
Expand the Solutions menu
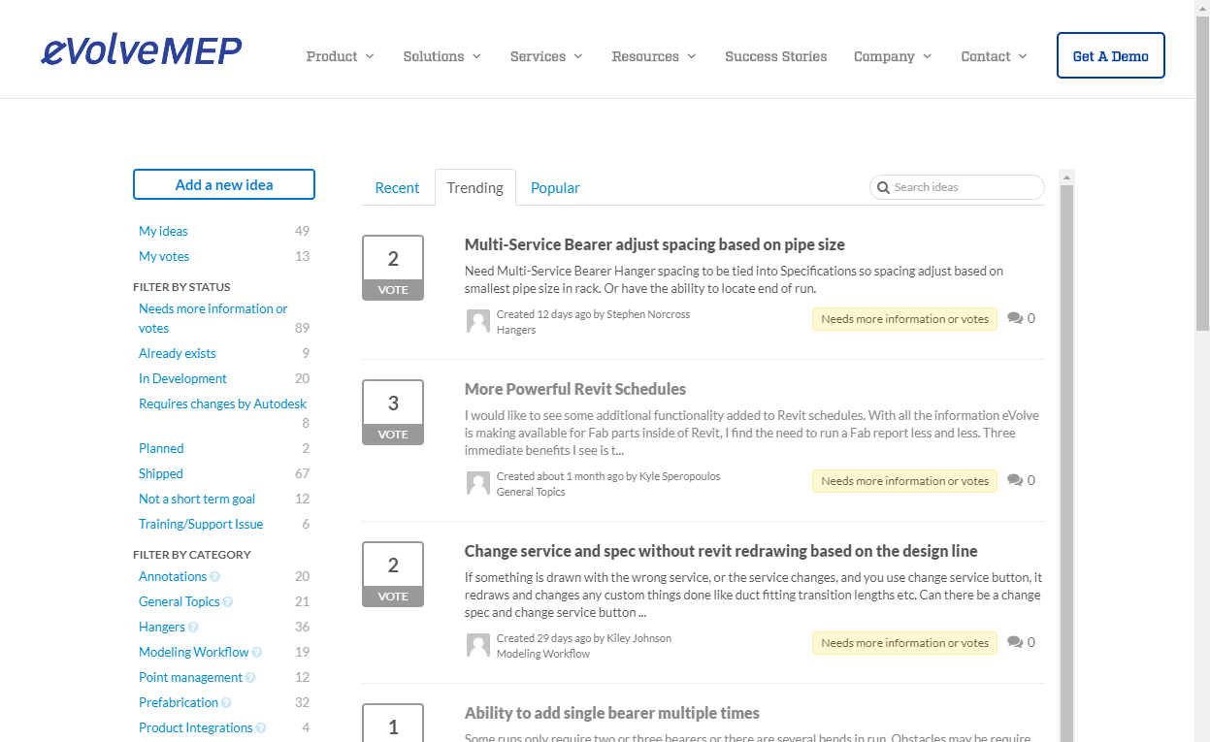(442, 56)
